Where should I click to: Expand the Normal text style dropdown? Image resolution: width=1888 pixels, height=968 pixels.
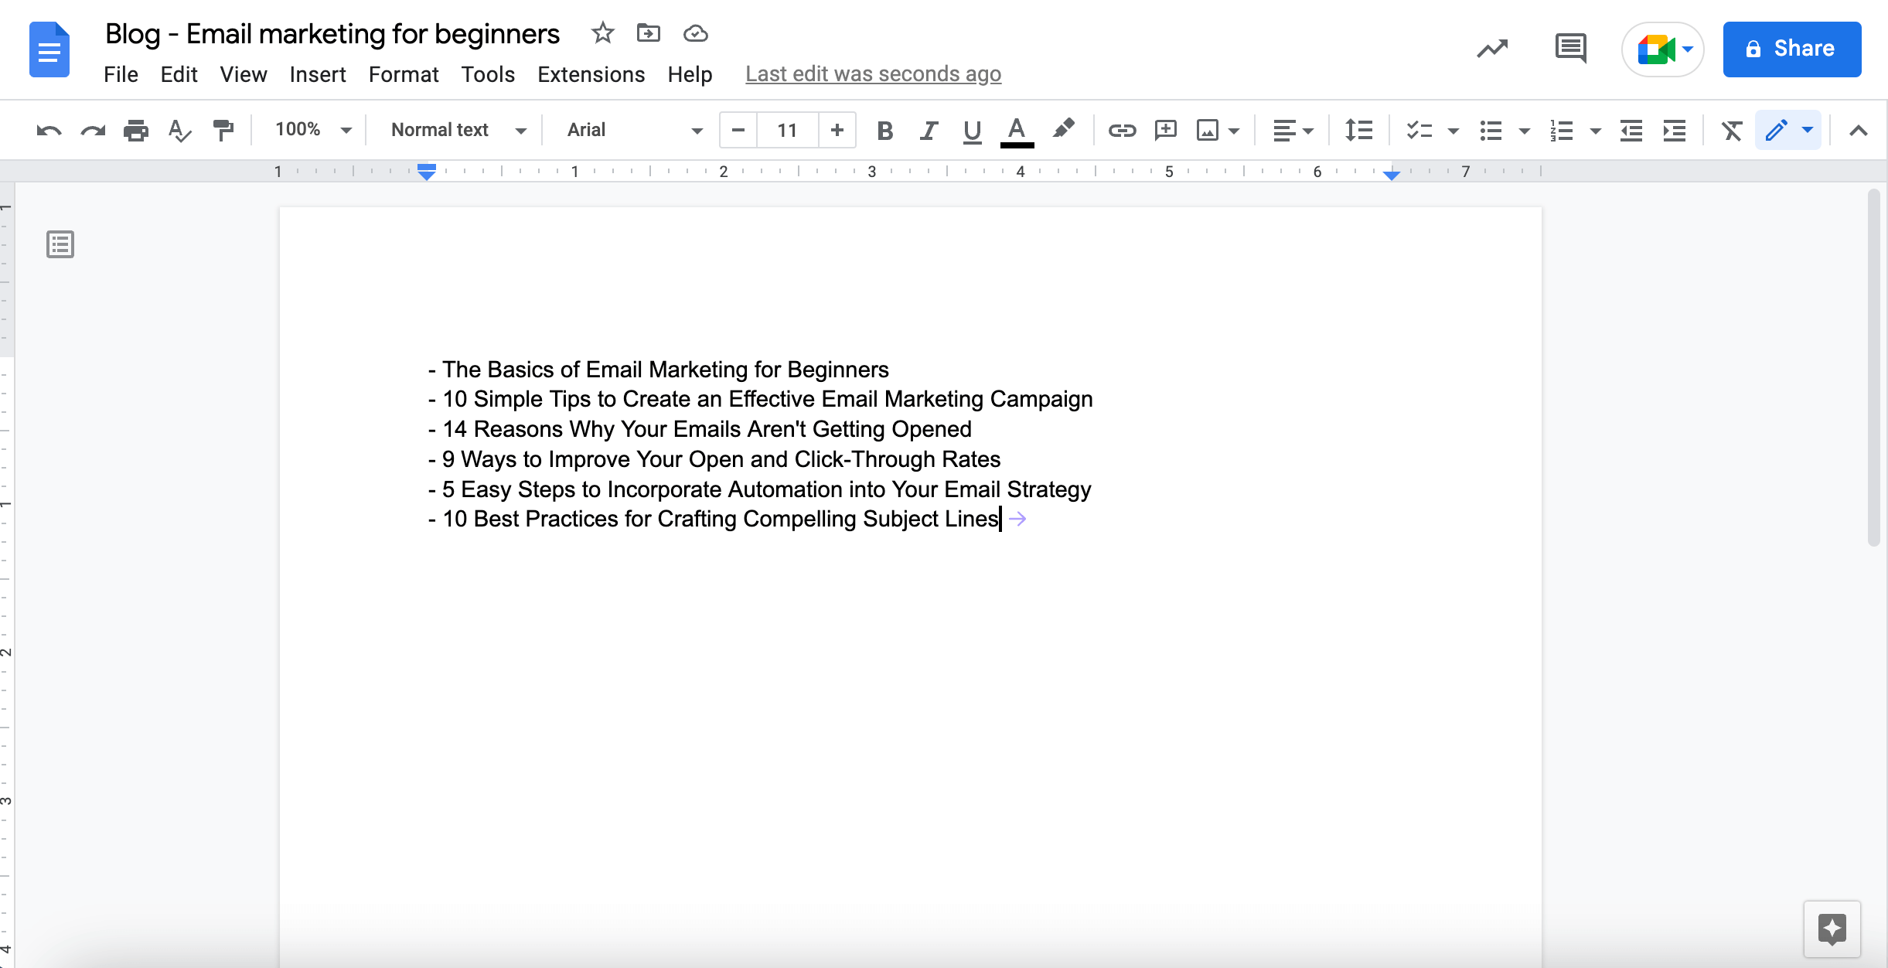click(458, 130)
